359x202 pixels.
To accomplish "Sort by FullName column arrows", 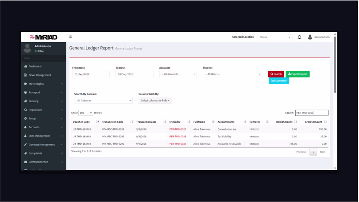I will [213, 122].
